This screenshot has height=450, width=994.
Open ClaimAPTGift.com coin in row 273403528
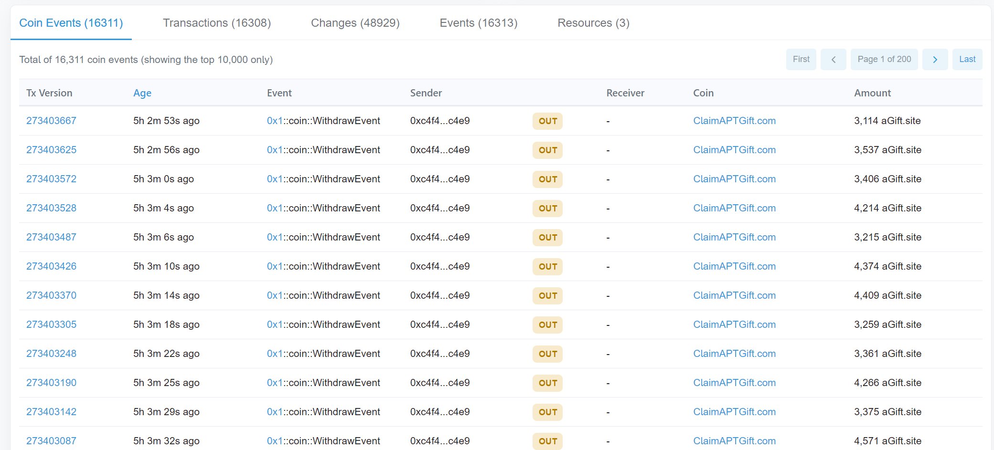pos(734,208)
